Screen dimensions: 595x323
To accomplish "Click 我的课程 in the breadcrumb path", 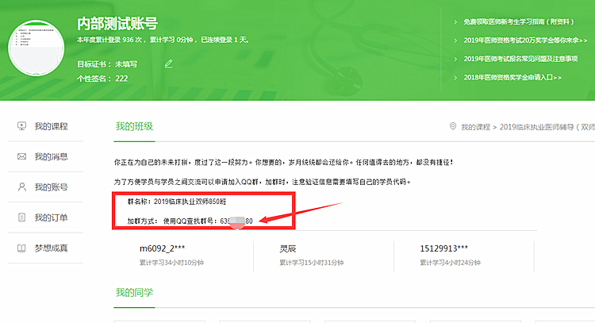I will tap(476, 127).
